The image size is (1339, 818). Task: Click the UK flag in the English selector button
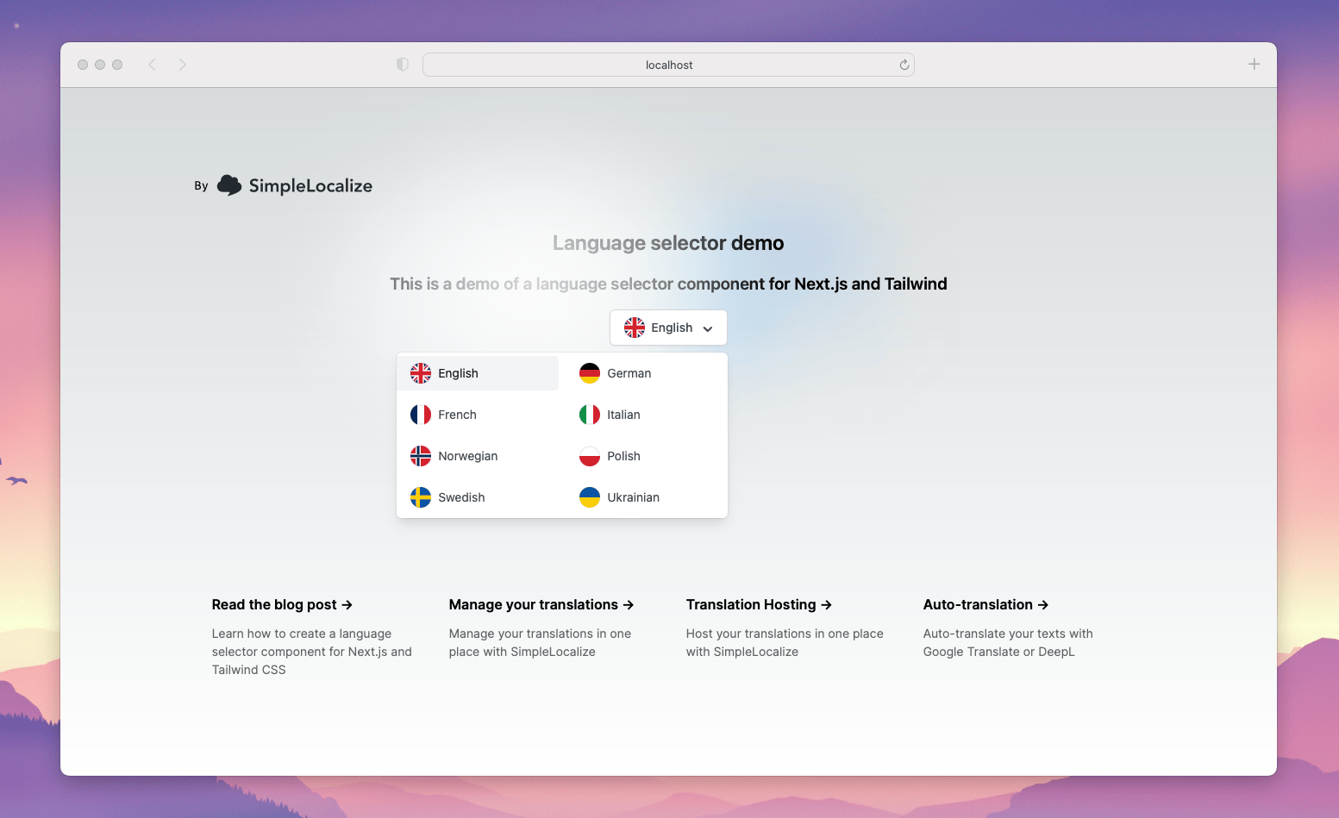[x=635, y=328]
